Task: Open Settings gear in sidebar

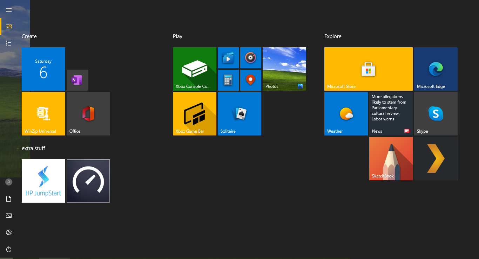Action: [9, 232]
